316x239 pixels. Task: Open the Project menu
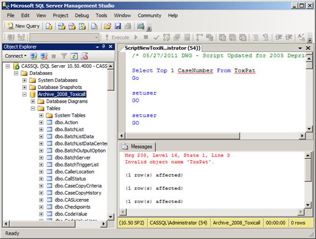point(60,15)
